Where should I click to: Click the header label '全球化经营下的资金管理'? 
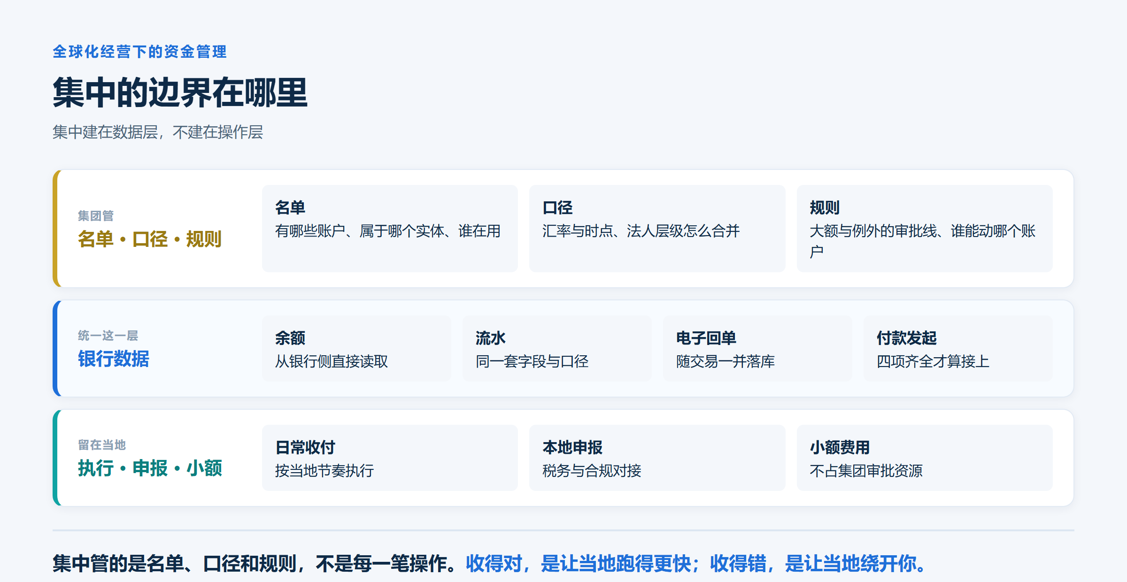click(139, 52)
